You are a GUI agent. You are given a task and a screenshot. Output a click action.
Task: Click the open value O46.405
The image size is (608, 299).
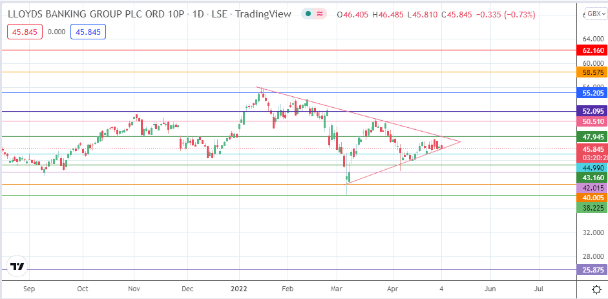click(x=353, y=15)
